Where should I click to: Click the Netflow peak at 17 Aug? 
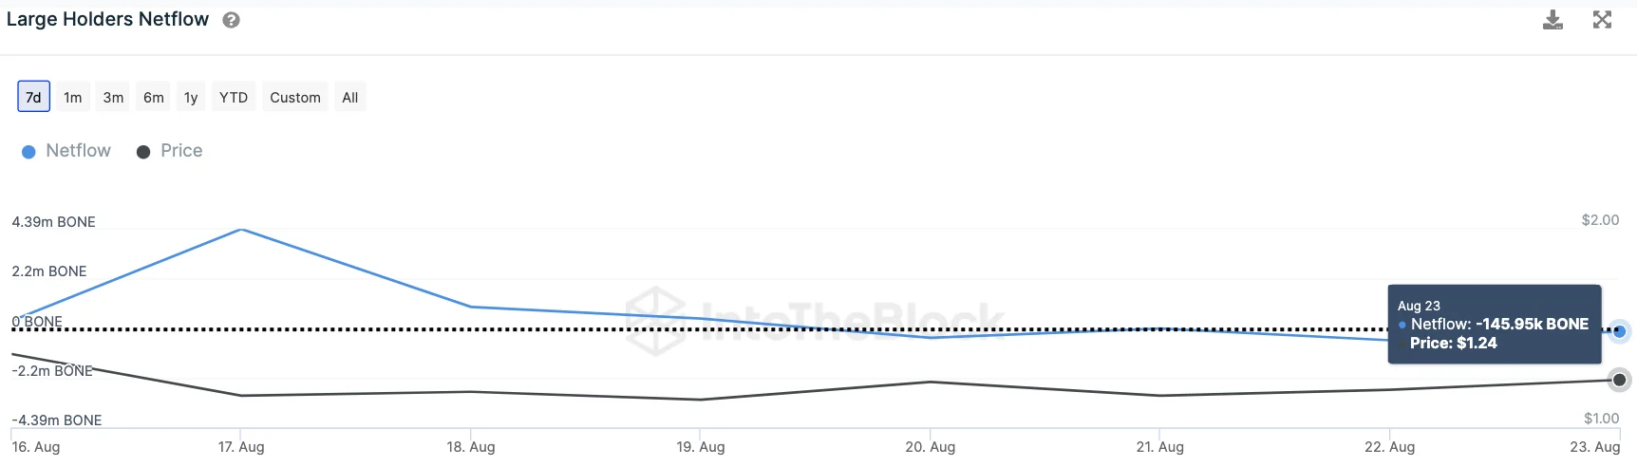tap(242, 230)
